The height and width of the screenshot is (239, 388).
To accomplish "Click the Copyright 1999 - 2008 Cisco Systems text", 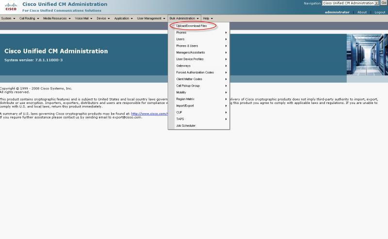I will (36, 88).
